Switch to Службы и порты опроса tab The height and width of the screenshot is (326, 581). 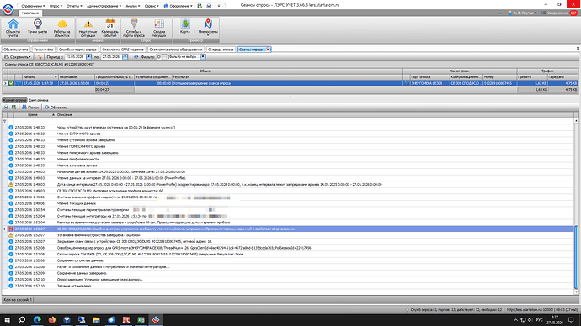point(77,50)
